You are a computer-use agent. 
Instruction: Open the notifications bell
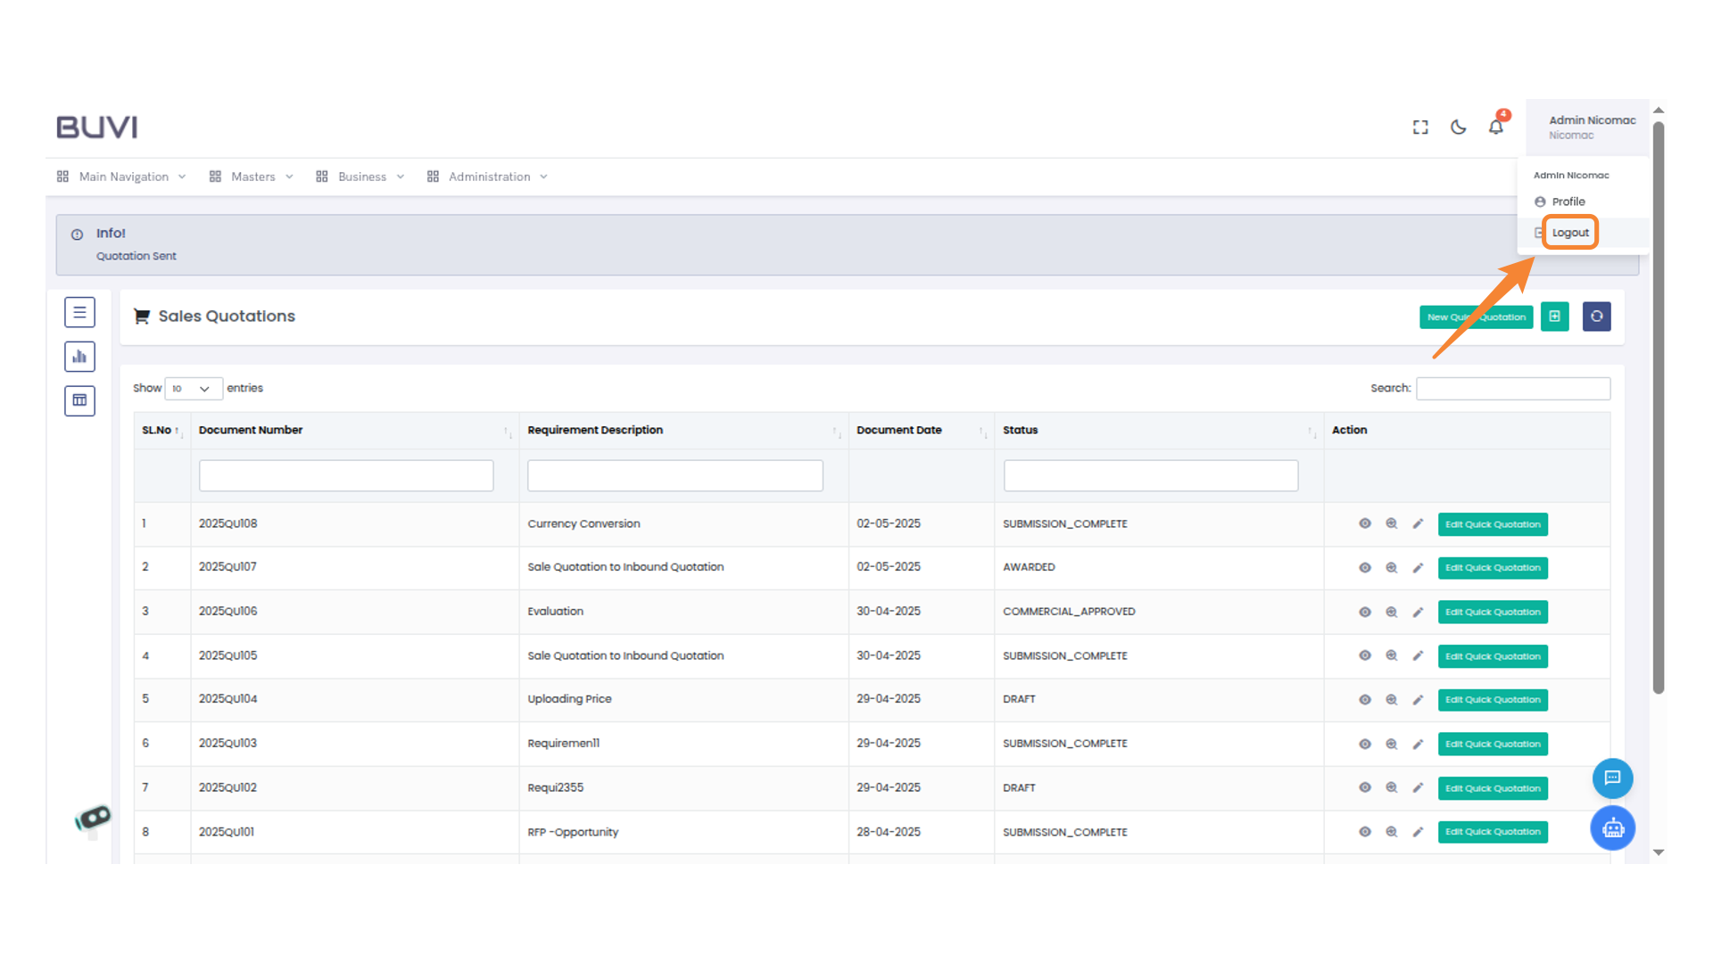pyautogui.click(x=1496, y=128)
